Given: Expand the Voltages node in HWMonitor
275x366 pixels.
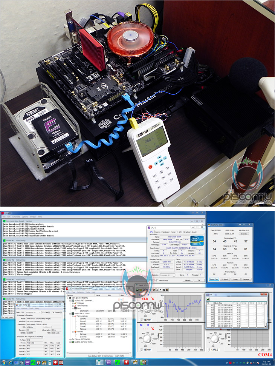Looking at the screenshot, I should [x=73, y=303].
